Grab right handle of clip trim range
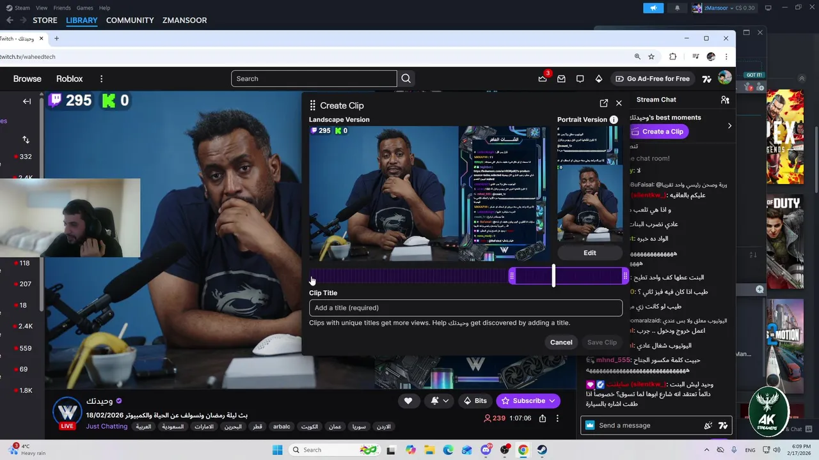The height and width of the screenshot is (460, 819). pyautogui.click(x=625, y=276)
